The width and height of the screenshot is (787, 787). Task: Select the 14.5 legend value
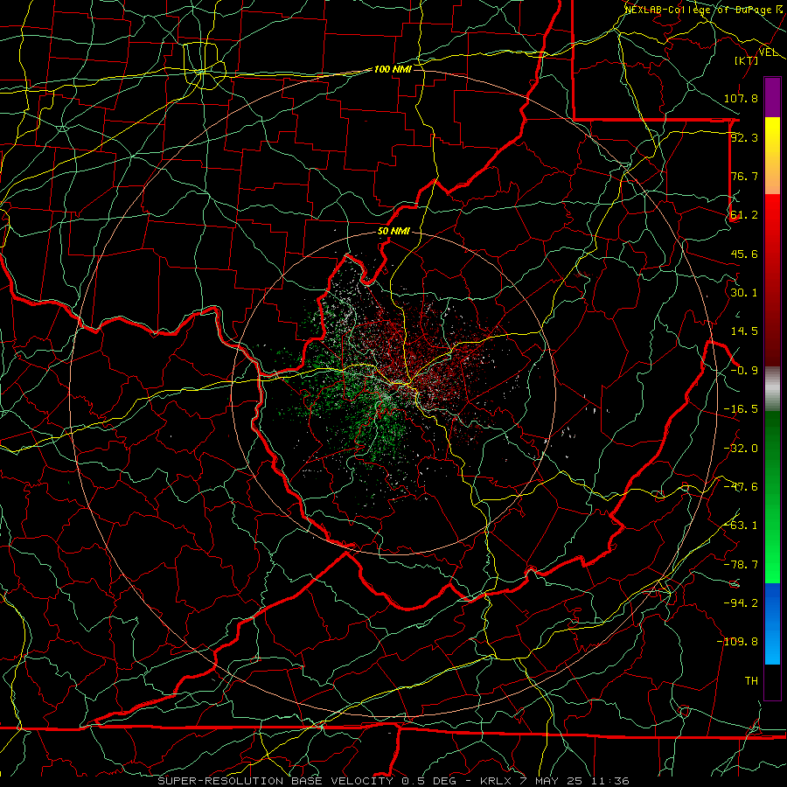tap(744, 331)
